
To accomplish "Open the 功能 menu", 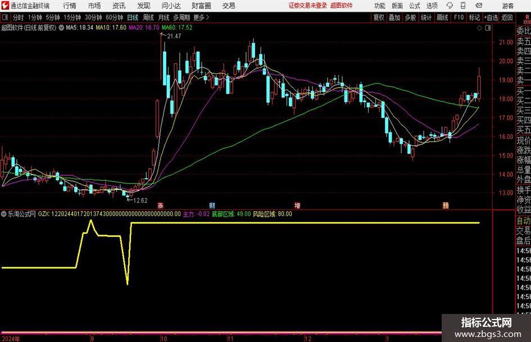I will tap(380, 6).
